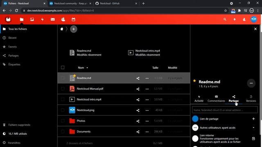Click the Nextcloud logo in header
The height and width of the screenshot is (147, 262).
[x=8, y=20]
